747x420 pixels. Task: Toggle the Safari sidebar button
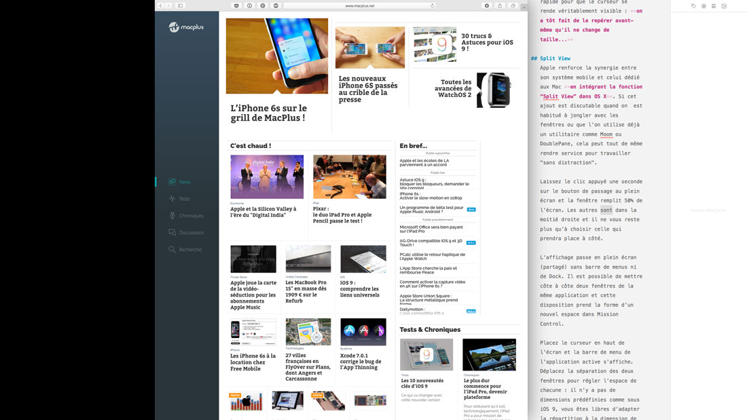180,5
